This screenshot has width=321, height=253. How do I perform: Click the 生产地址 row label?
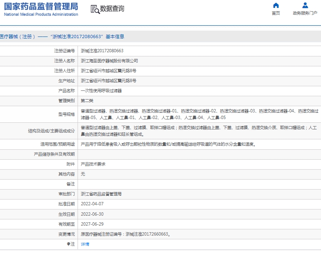pyautogui.click(x=66, y=80)
